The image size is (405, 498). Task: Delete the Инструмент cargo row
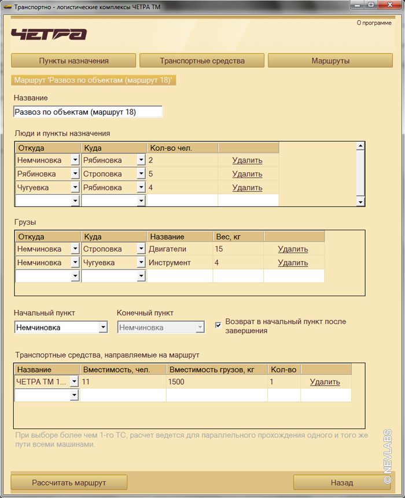click(x=293, y=263)
